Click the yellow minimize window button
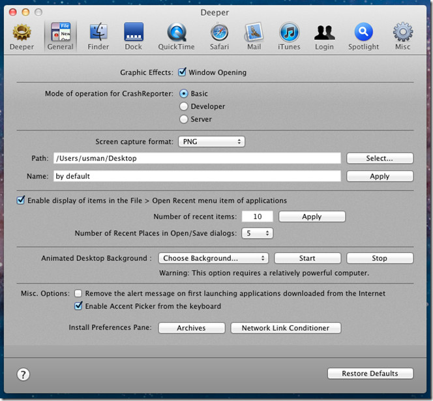Image resolution: width=433 pixels, height=401 pixels. point(25,12)
